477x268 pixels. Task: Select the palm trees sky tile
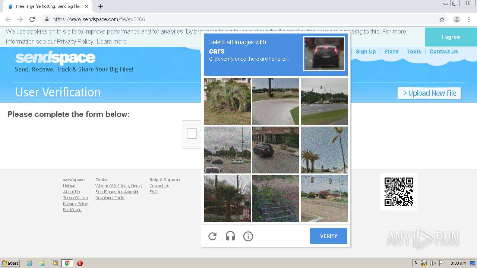(x=324, y=150)
